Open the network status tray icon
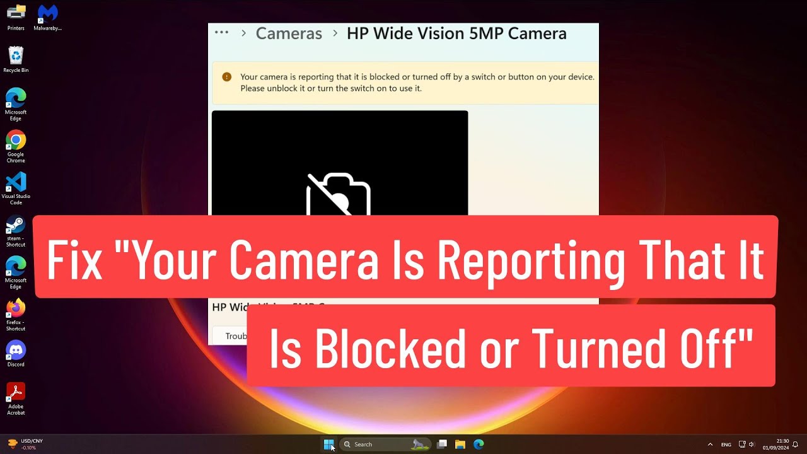 (742, 445)
